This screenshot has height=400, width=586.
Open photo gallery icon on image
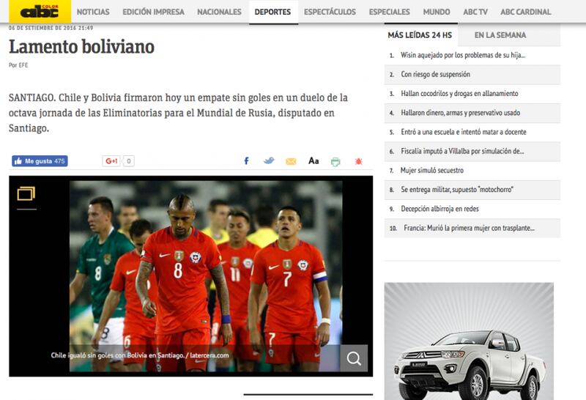[26, 193]
